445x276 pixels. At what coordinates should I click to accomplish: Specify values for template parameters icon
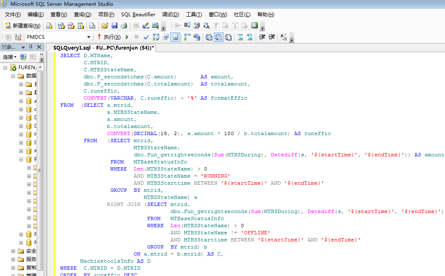click(284, 37)
